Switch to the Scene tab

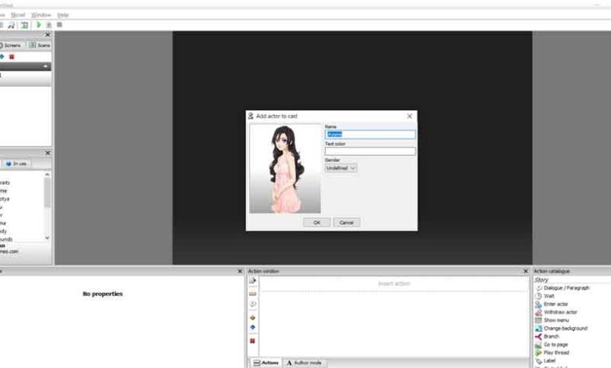(40, 45)
